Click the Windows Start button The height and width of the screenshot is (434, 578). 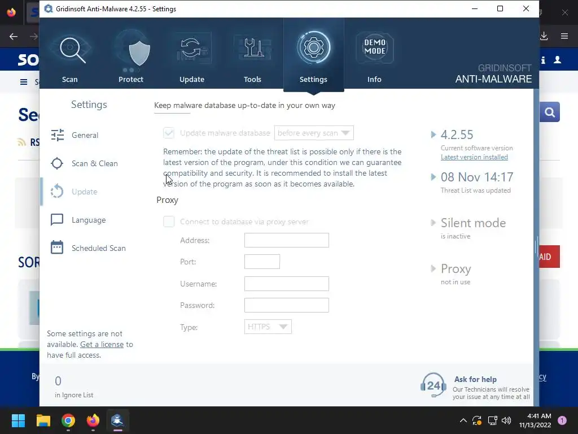click(x=18, y=420)
